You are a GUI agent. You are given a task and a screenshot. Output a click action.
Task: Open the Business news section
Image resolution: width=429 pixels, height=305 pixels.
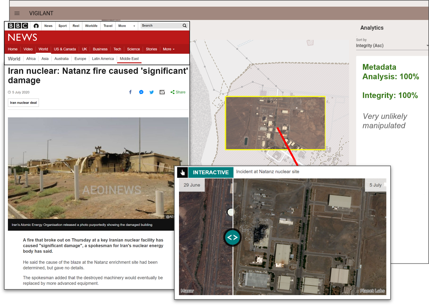pos(100,49)
